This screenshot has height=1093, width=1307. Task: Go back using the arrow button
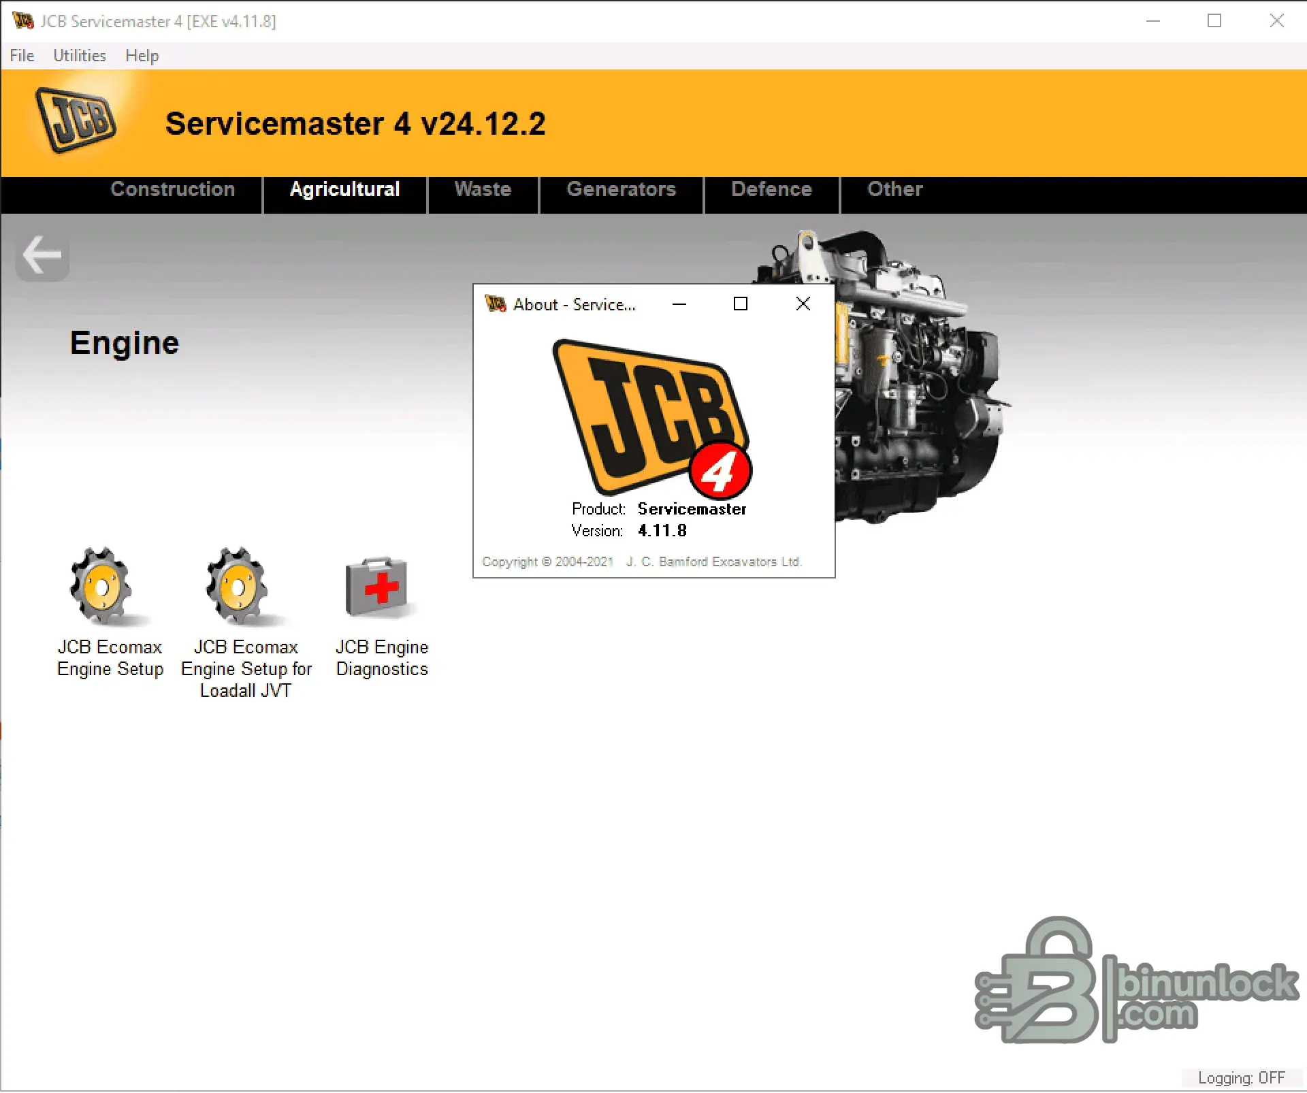[42, 255]
